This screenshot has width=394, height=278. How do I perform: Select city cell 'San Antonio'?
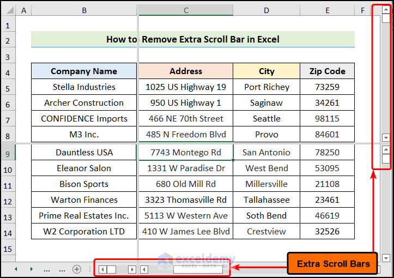point(266,152)
